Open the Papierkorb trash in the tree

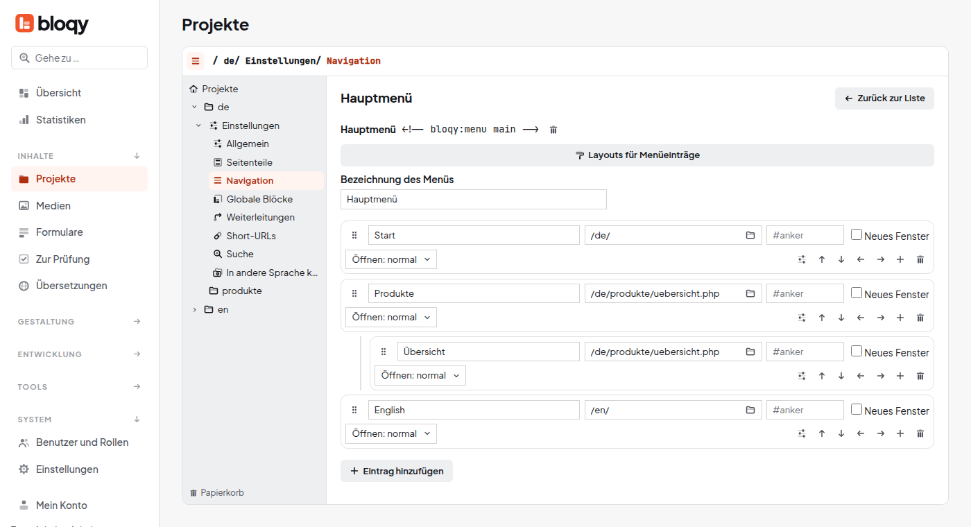216,493
